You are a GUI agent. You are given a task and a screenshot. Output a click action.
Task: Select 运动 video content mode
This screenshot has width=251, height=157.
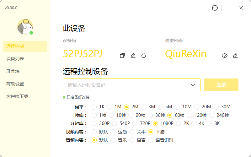point(113,132)
